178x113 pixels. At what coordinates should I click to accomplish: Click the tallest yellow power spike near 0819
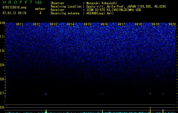pyautogui.click(x=150, y=110)
